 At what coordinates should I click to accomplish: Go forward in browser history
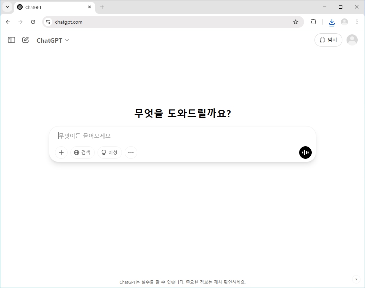21,22
